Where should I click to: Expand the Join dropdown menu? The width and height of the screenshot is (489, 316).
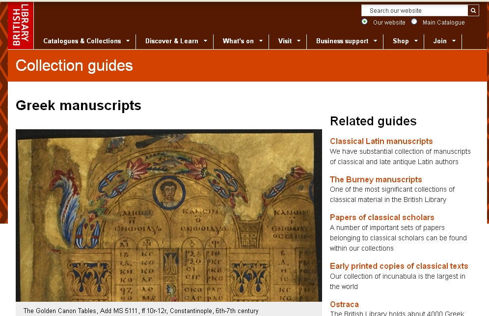coord(442,41)
